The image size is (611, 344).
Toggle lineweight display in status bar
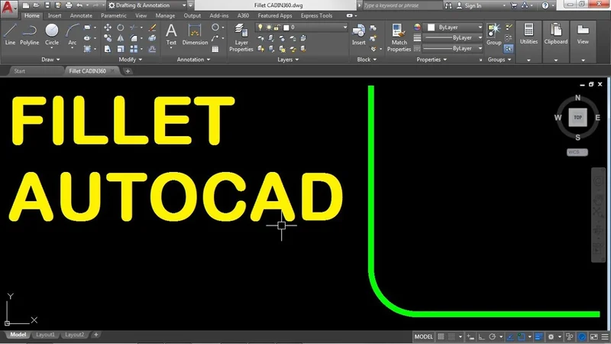pos(539,336)
